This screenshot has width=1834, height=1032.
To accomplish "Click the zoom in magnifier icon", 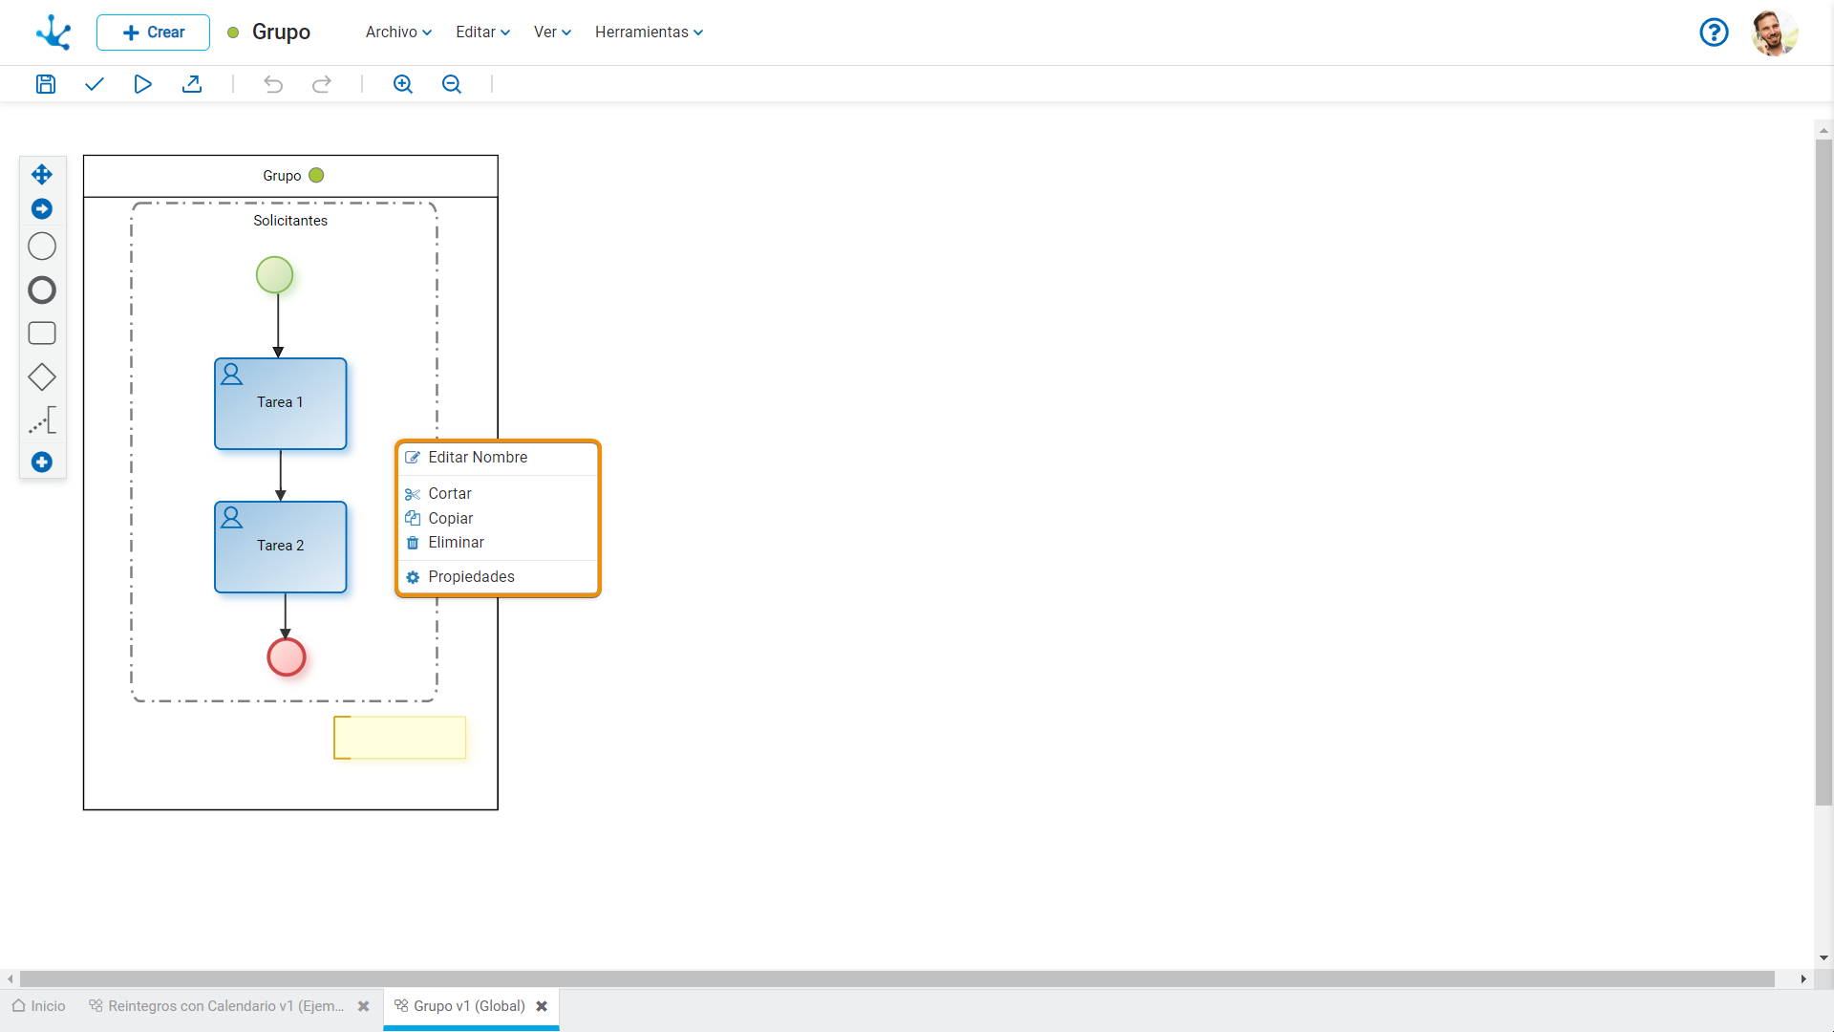I will tap(402, 84).
